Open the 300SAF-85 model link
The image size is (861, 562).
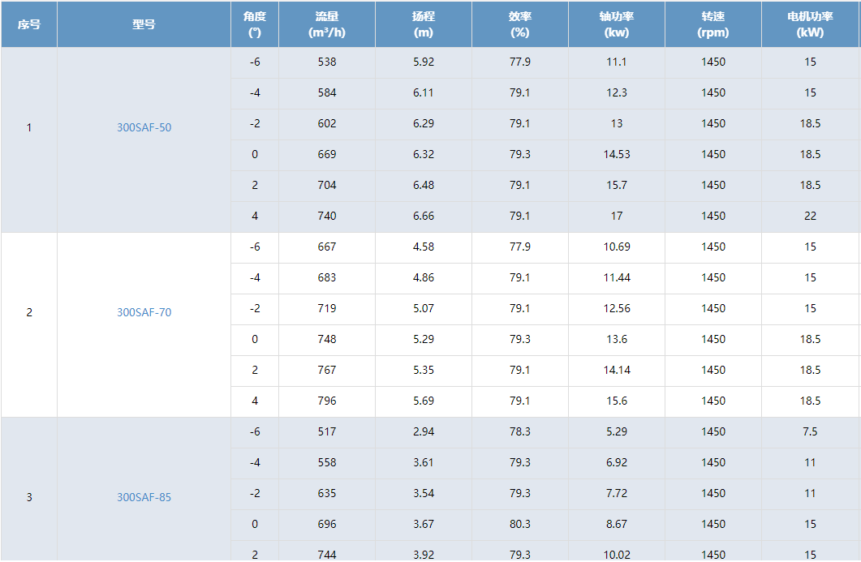pyautogui.click(x=144, y=497)
